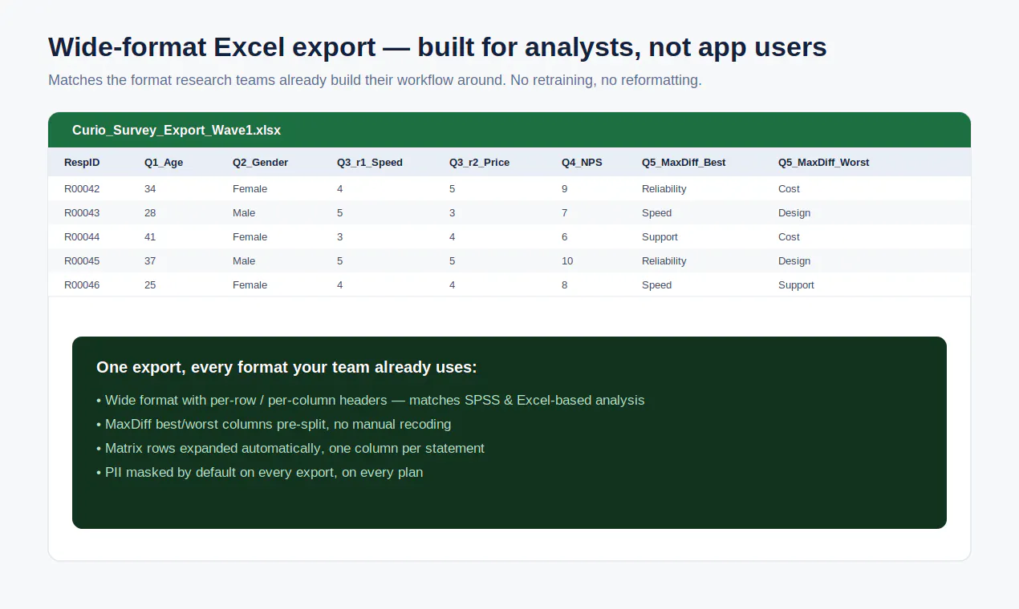Select NPS score 7 in row R00043

point(565,212)
